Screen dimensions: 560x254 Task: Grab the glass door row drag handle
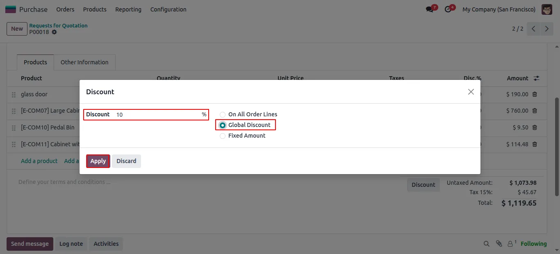pos(14,95)
